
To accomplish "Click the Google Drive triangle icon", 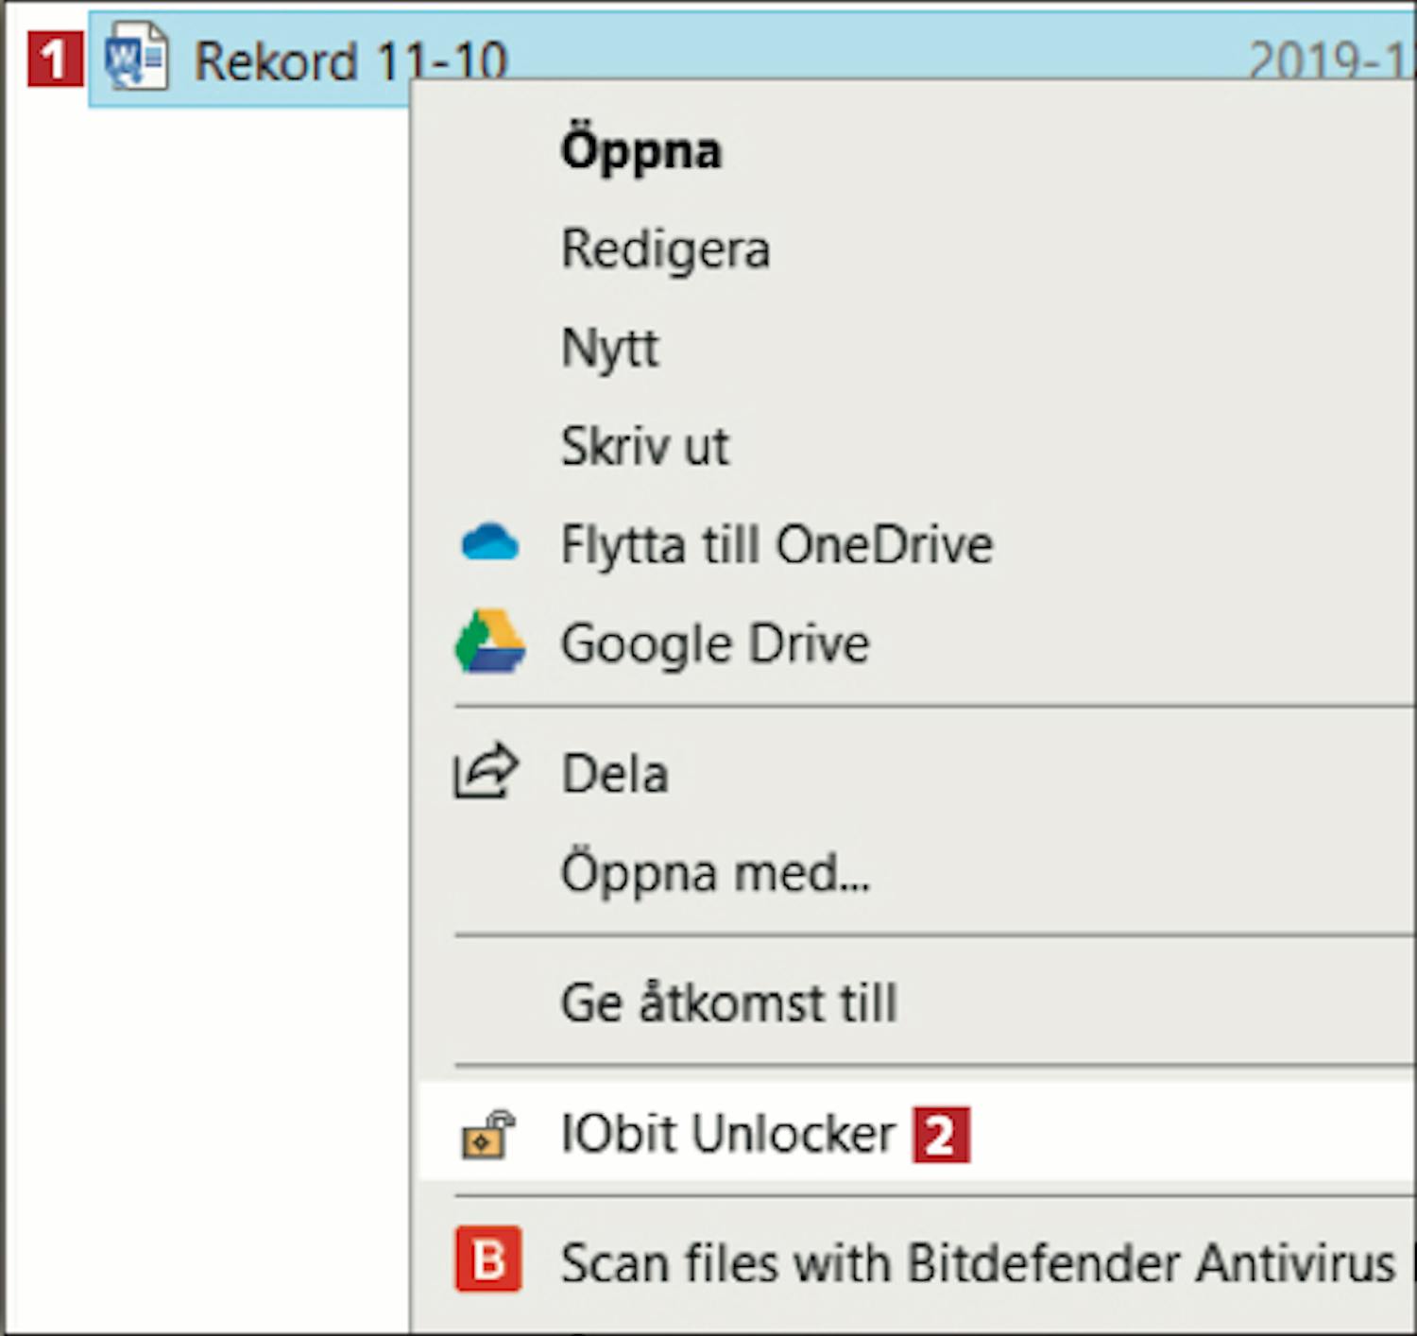I will tap(489, 642).
